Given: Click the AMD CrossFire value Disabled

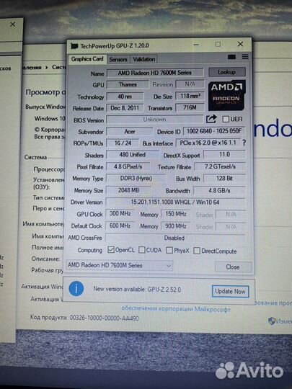Looking at the screenshot, I should (175, 238).
